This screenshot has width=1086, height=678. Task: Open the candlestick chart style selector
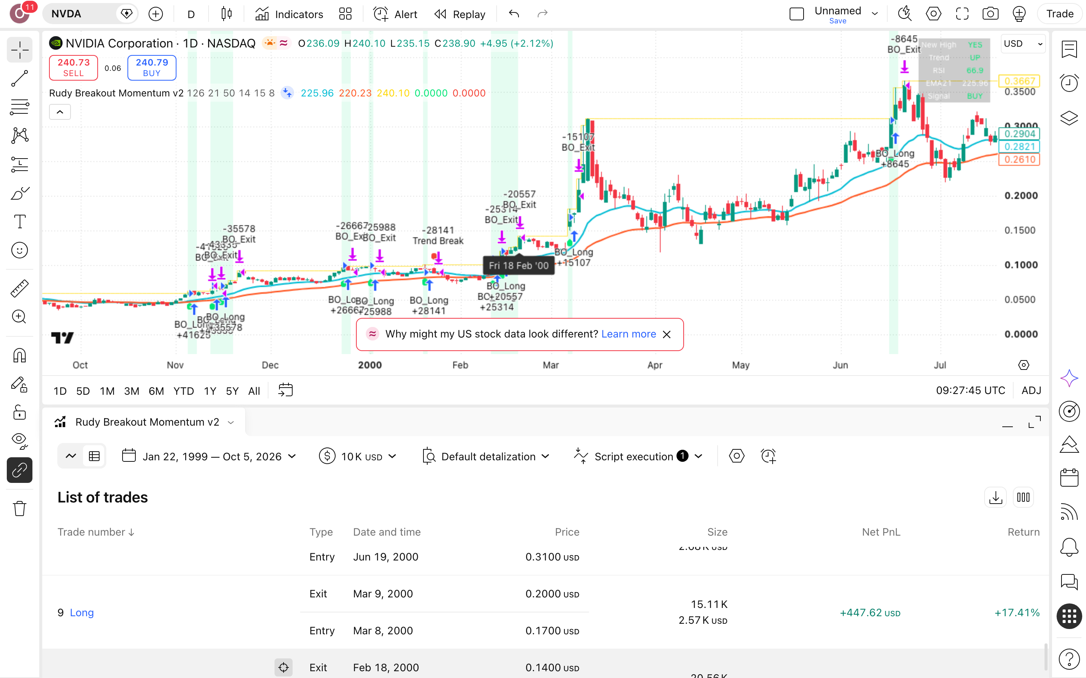tap(227, 14)
